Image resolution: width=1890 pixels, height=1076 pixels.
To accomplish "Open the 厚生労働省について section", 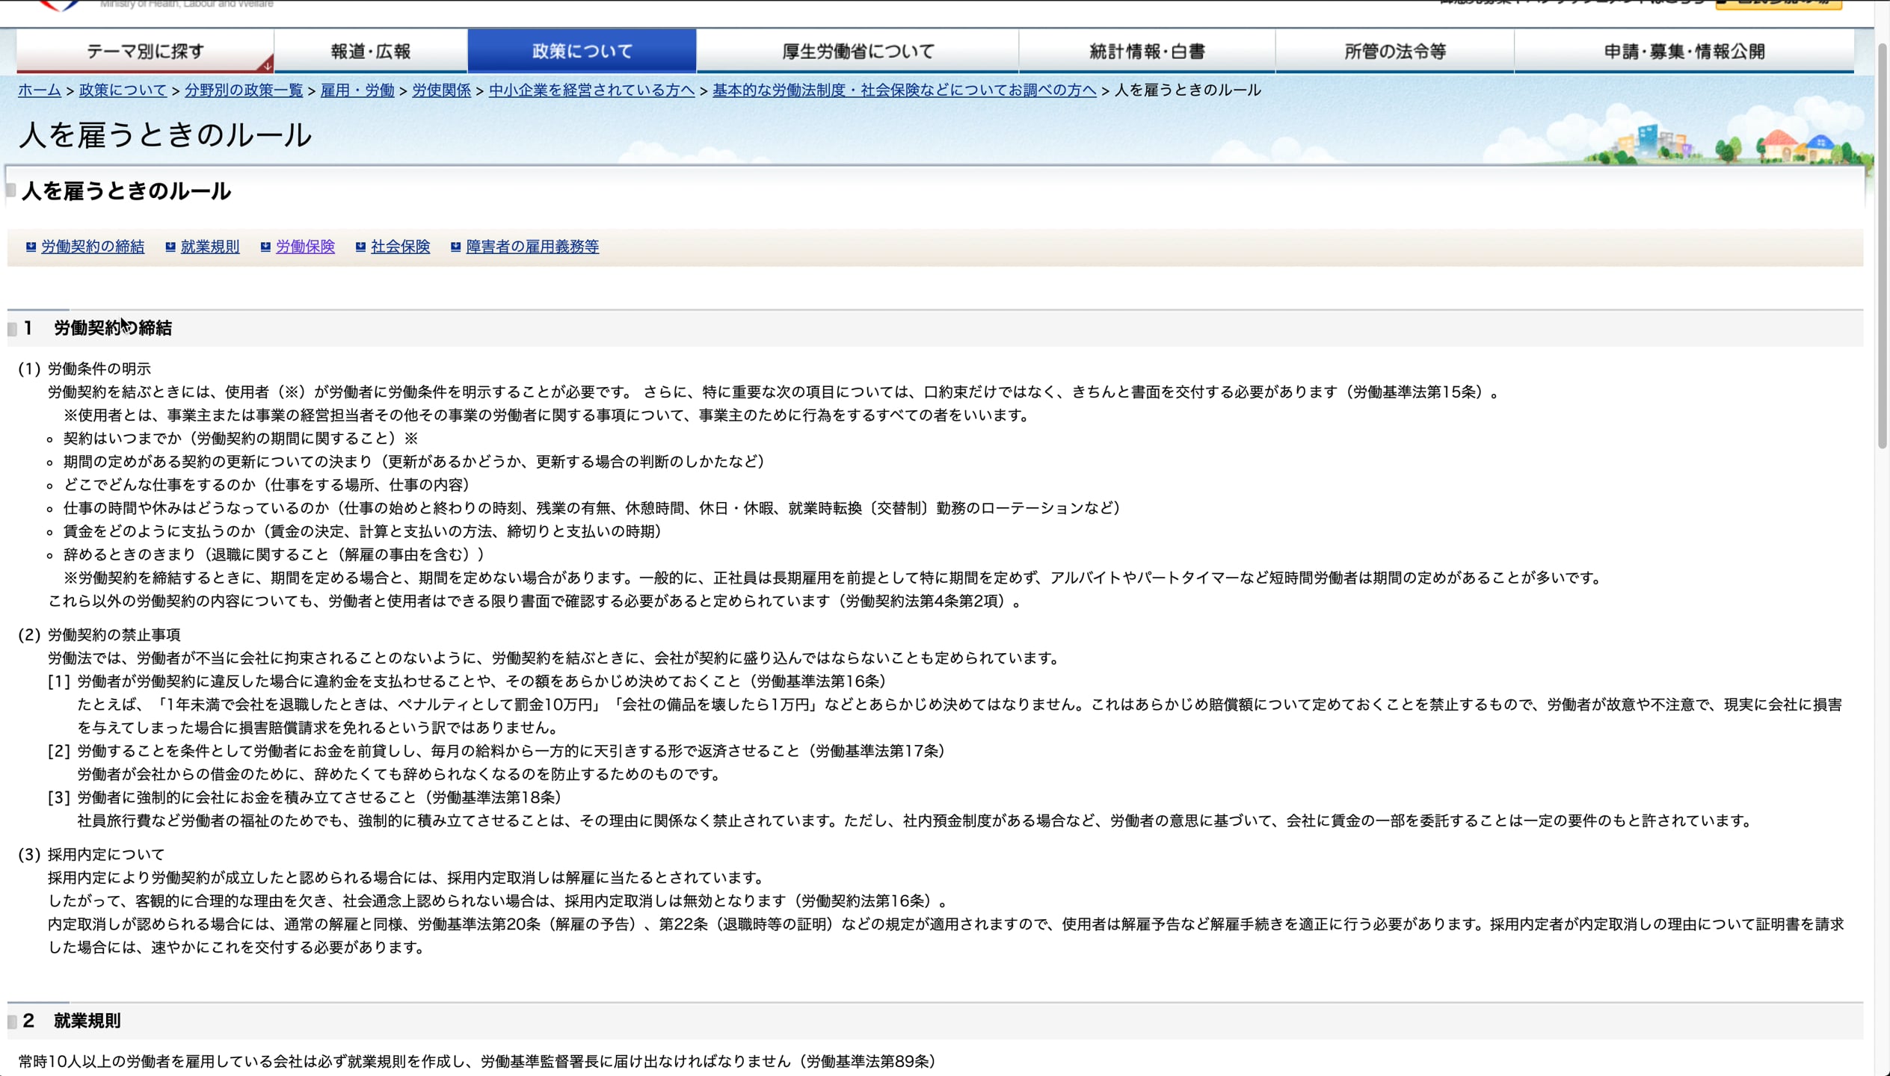I will [857, 50].
